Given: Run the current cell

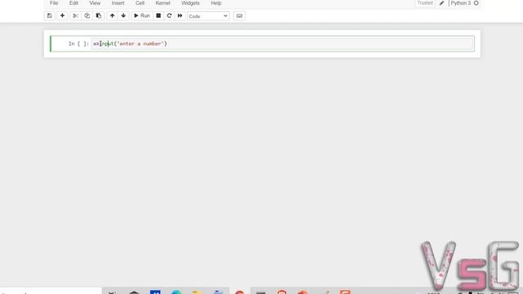Looking at the screenshot, I should click(x=141, y=16).
